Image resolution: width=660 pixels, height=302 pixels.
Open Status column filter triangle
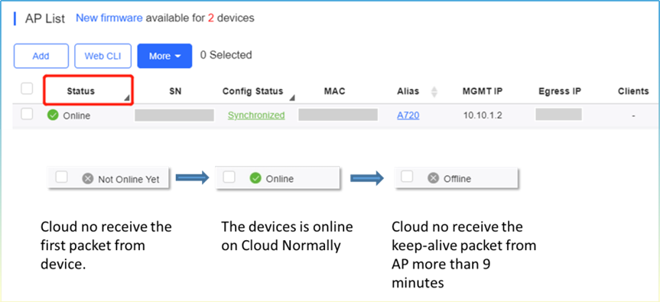coord(126,99)
